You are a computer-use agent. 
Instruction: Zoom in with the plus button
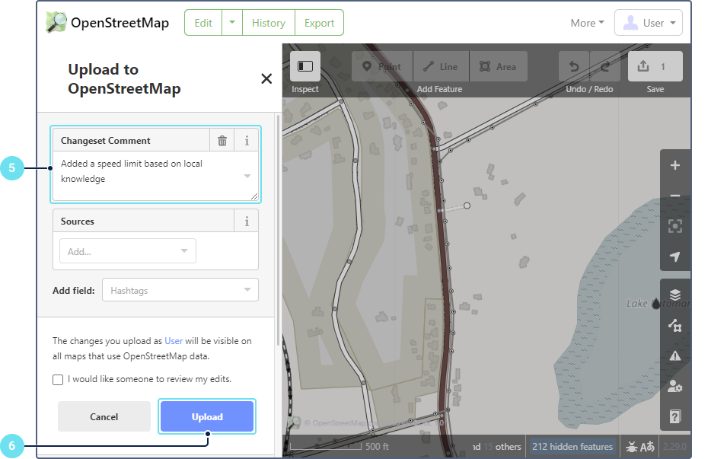pos(674,166)
